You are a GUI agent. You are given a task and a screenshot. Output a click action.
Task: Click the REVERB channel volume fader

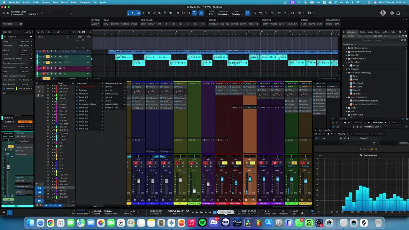pos(222,179)
